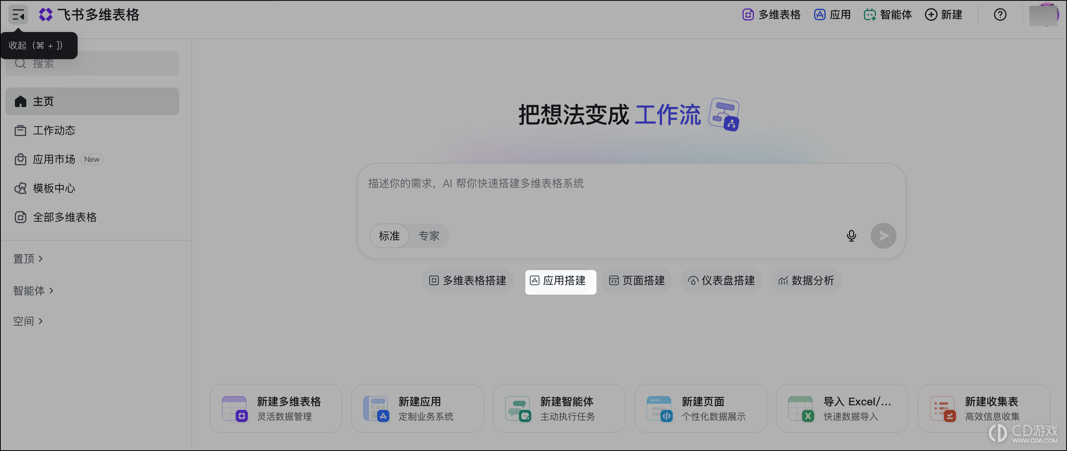Select 标准 mode
Viewport: 1067px width, 451px height.
point(389,236)
